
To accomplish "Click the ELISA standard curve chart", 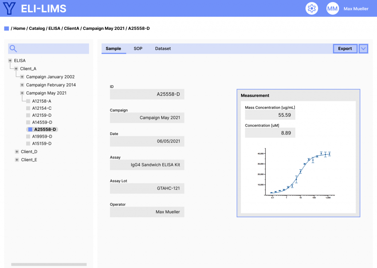I will click(x=298, y=175).
